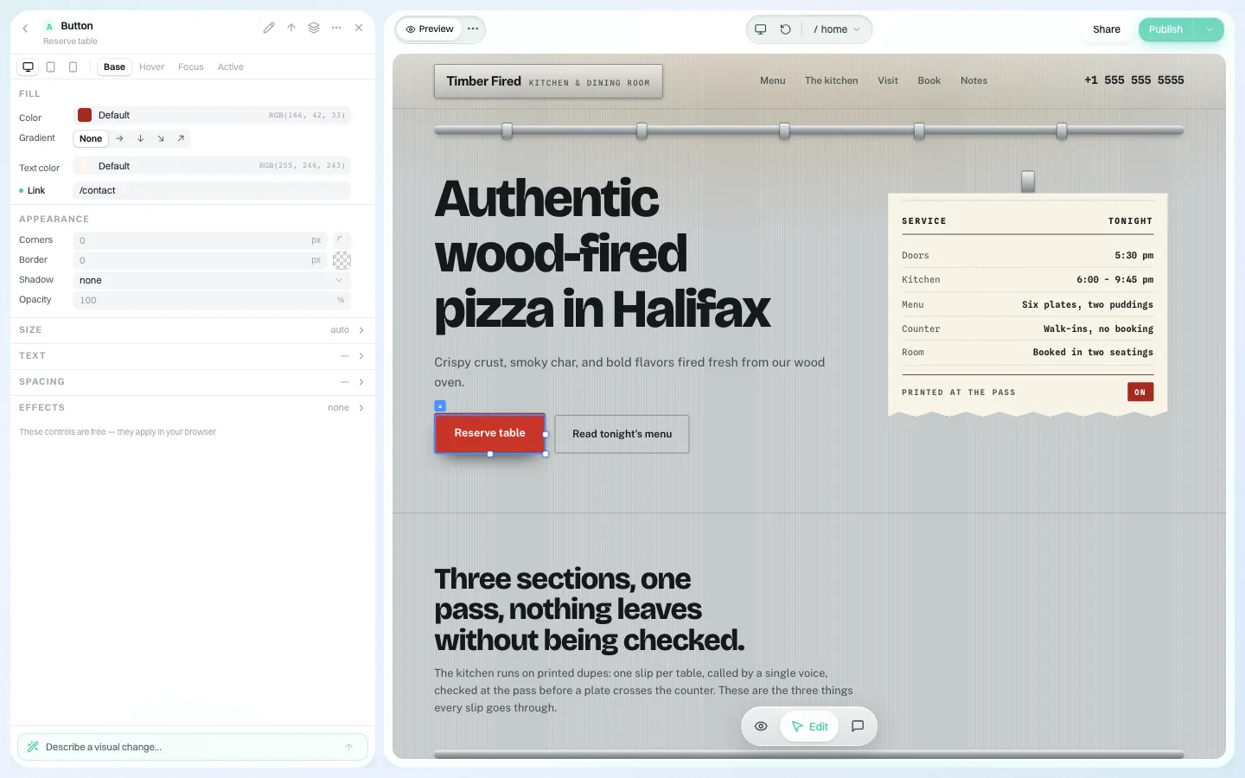
Task: Expand the Spacing section
Action: pos(192,382)
